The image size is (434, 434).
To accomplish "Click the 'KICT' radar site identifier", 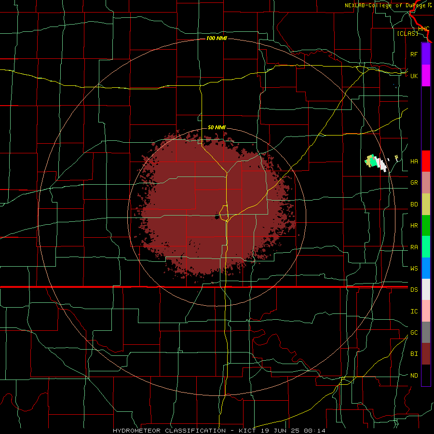I will [247, 431].
